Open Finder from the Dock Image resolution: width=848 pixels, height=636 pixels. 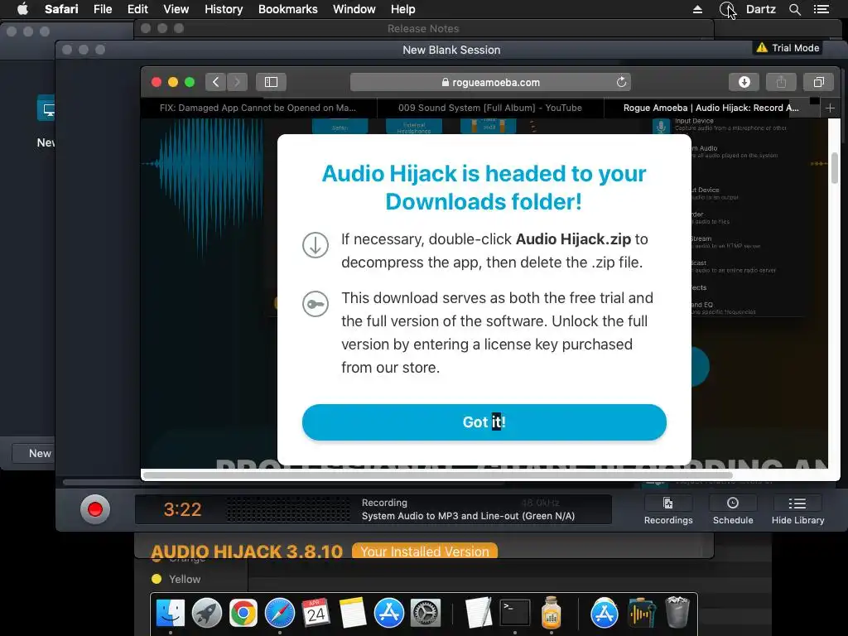click(x=171, y=613)
